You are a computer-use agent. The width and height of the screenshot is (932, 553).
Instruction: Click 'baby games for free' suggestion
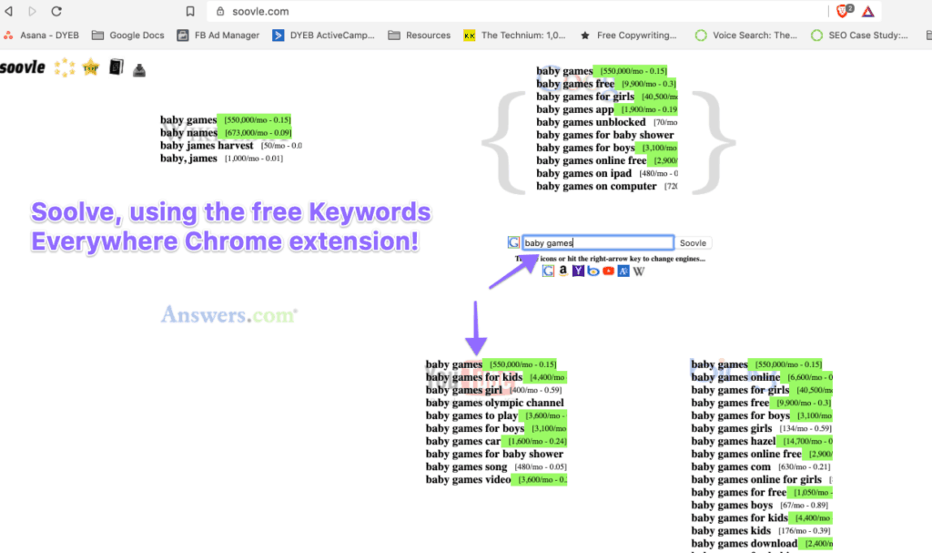[738, 492]
